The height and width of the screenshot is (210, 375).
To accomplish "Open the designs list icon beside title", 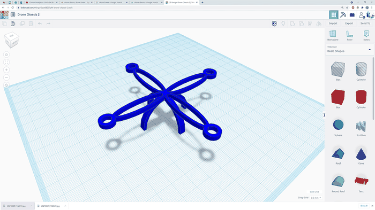I will point(13,14).
